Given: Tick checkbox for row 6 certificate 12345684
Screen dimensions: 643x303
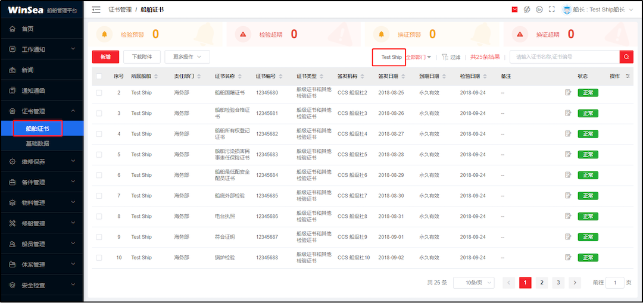Looking at the screenshot, I should coord(99,175).
